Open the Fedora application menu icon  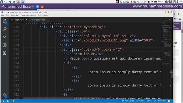(2, 2)
